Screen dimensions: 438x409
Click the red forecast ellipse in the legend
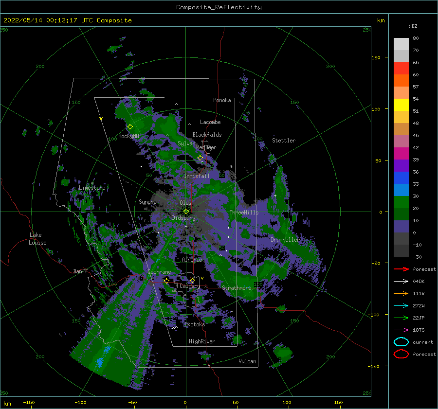pos(401,354)
